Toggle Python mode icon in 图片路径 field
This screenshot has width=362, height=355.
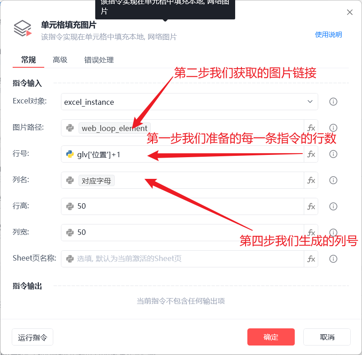click(70, 128)
